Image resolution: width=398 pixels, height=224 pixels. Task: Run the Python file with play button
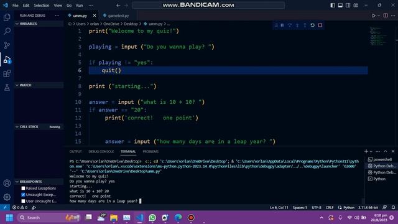click(x=374, y=16)
